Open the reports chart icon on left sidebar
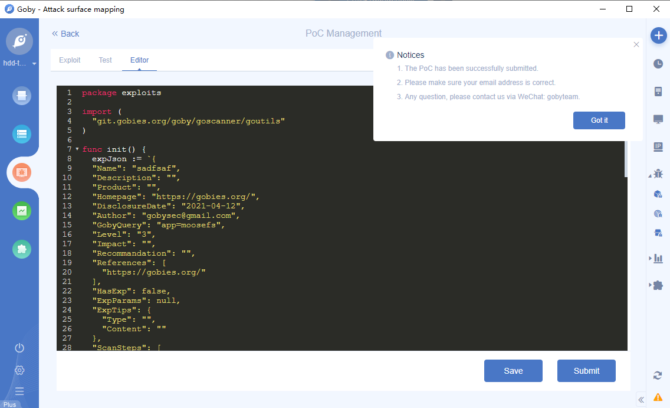The image size is (670, 408). pyautogui.click(x=21, y=211)
